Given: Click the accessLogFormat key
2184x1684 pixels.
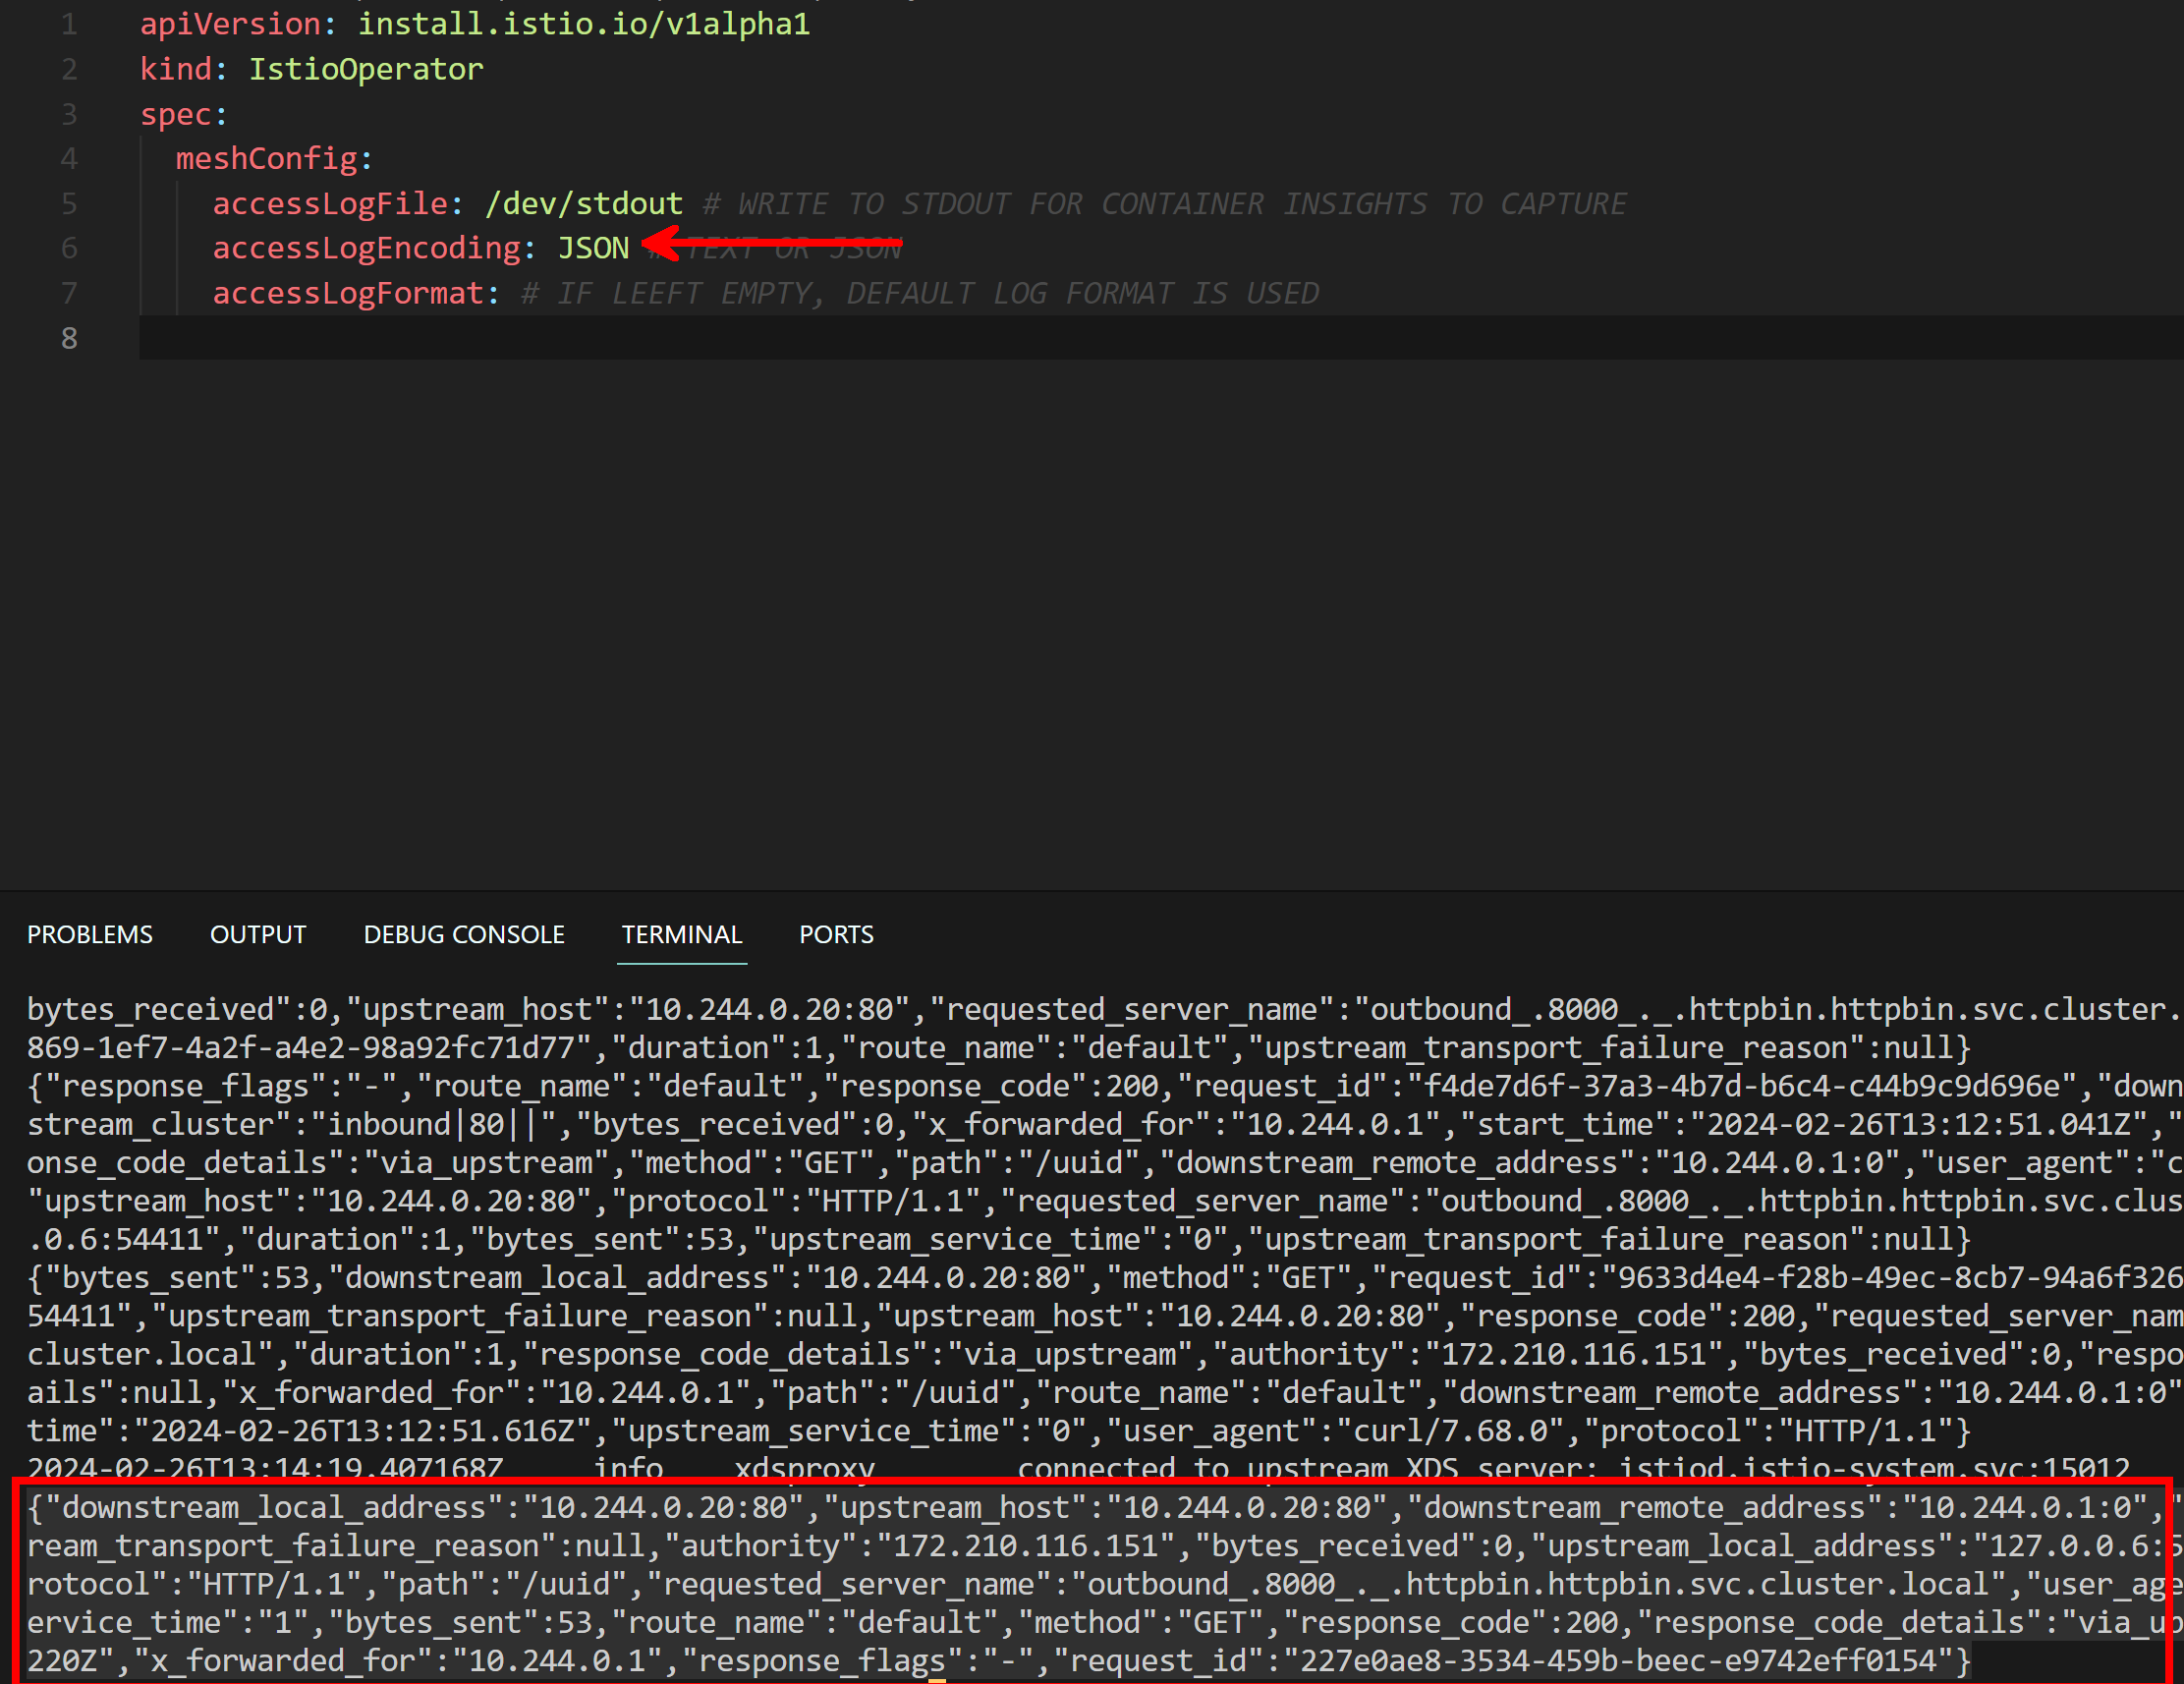Looking at the screenshot, I should tap(348, 293).
